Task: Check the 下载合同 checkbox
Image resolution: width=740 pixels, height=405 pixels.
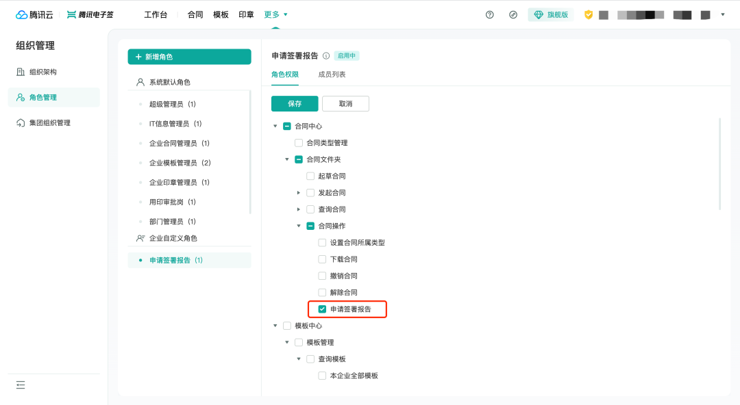Action: 322,259
